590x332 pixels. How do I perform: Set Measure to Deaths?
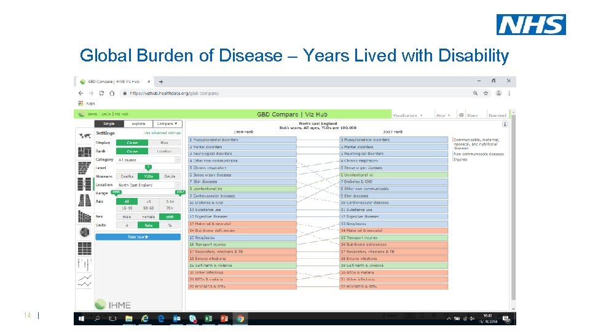tap(127, 176)
